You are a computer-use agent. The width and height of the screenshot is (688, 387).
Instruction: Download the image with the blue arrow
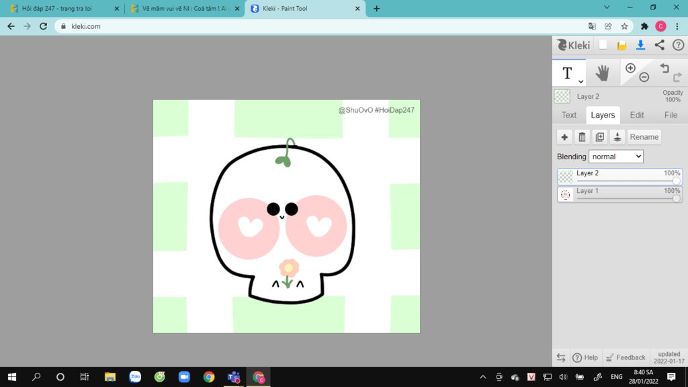640,45
